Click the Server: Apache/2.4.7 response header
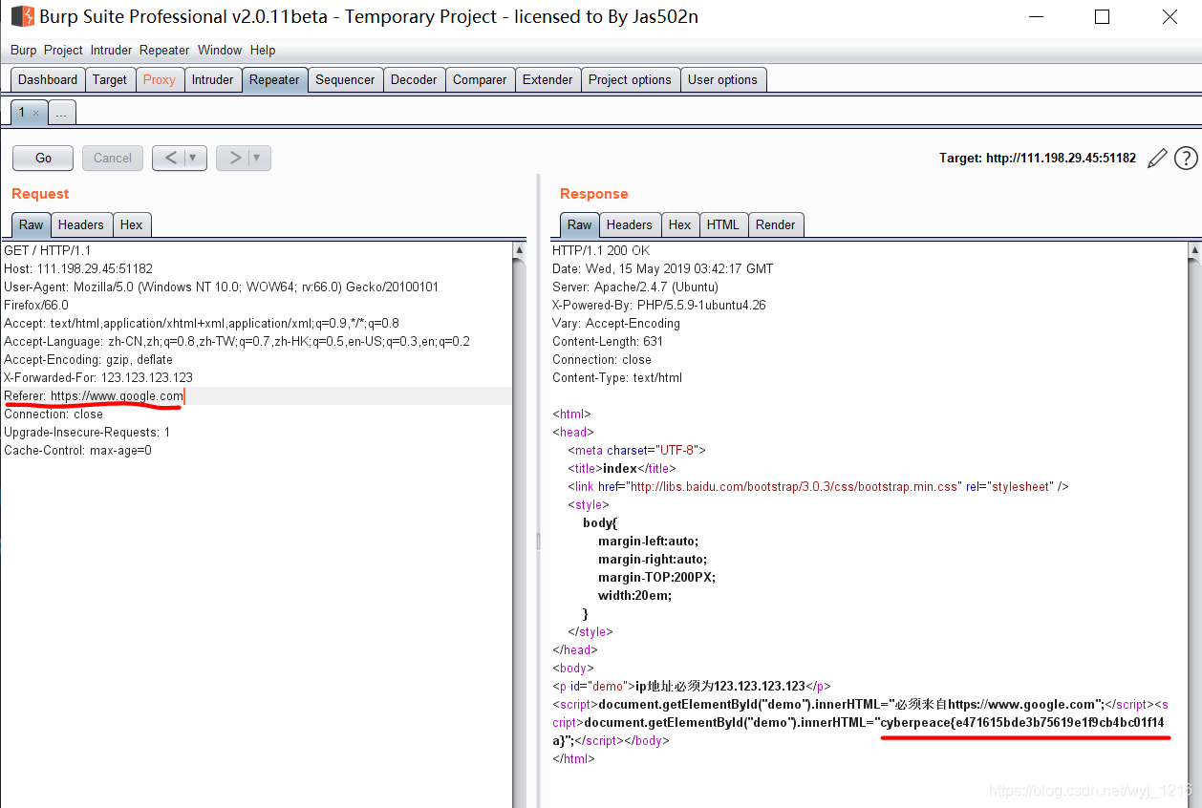Image resolution: width=1202 pixels, height=808 pixels. (635, 287)
